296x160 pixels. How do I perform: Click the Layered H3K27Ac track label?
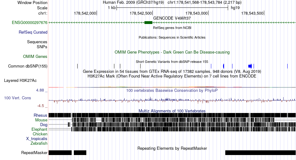(x=20, y=81)
